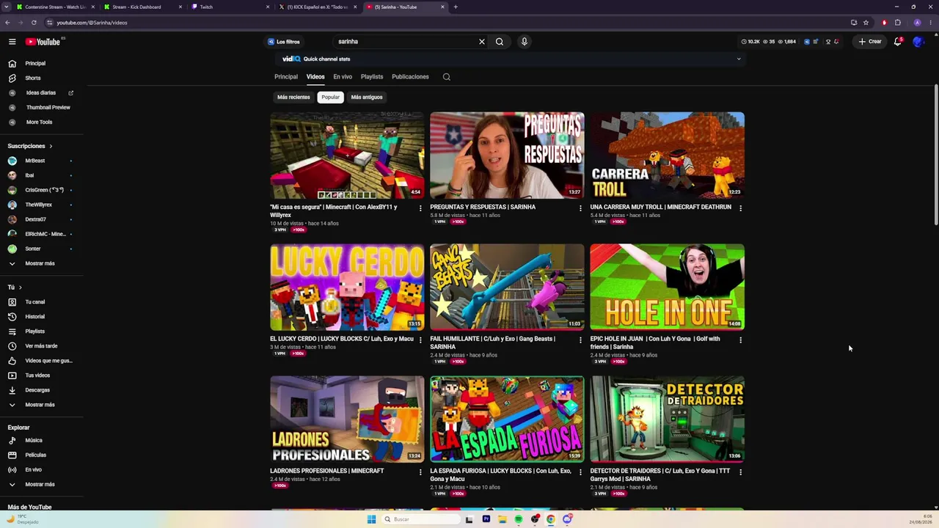This screenshot has height=528, width=939.
Task: Open the Windows Start menu
Action: coord(371,519)
